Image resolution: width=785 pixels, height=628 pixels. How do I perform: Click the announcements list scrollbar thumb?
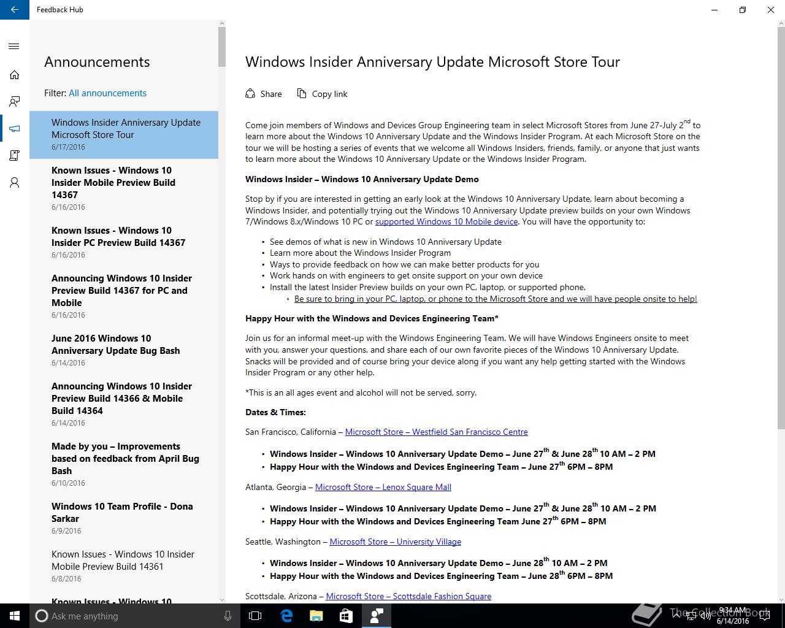(222, 47)
